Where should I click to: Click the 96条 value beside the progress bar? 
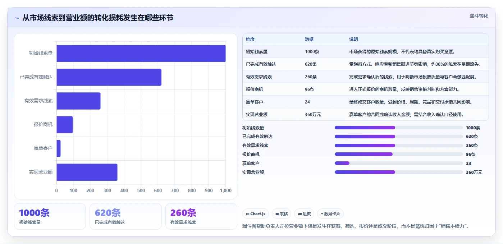point(471,155)
